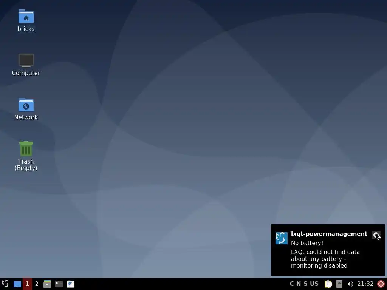
Task: Click the show desktop panel icon
Action: [x=17, y=284]
